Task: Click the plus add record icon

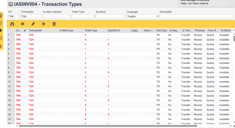Action: click(x=44, y=24)
